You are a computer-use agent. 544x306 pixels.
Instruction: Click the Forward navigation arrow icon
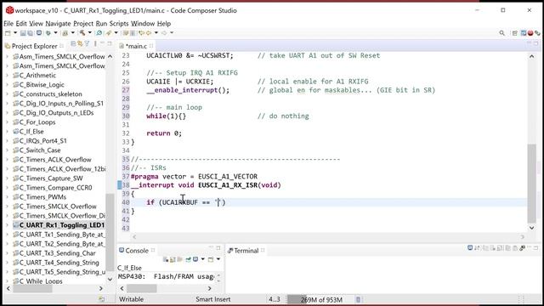(x=164, y=33)
